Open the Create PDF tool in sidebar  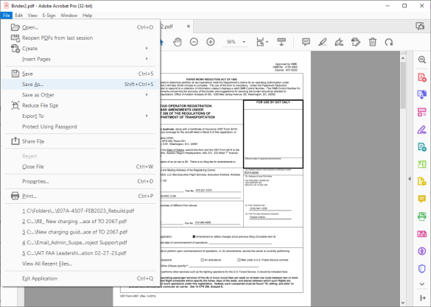(x=422, y=77)
